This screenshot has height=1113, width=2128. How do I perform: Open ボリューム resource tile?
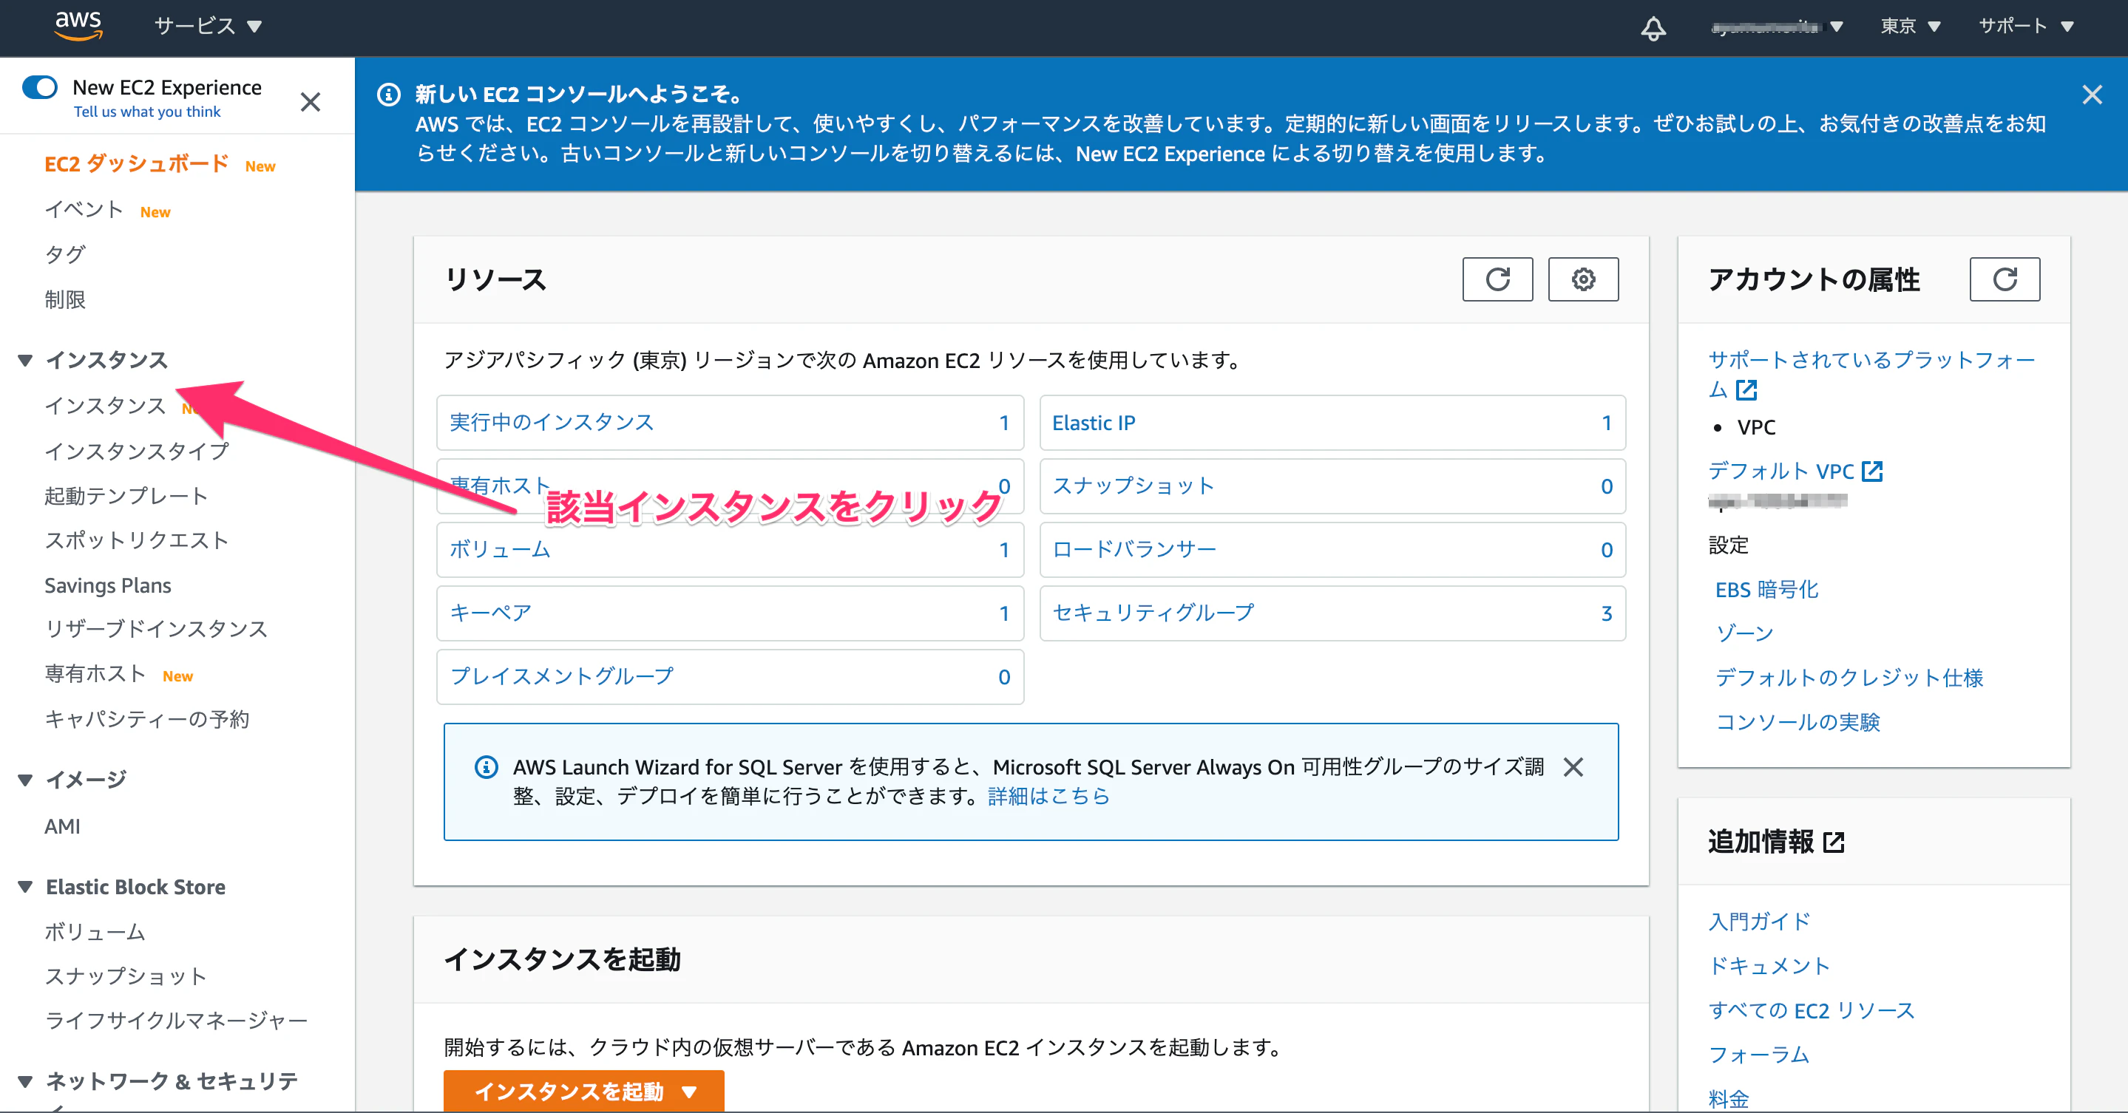tap(731, 550)
